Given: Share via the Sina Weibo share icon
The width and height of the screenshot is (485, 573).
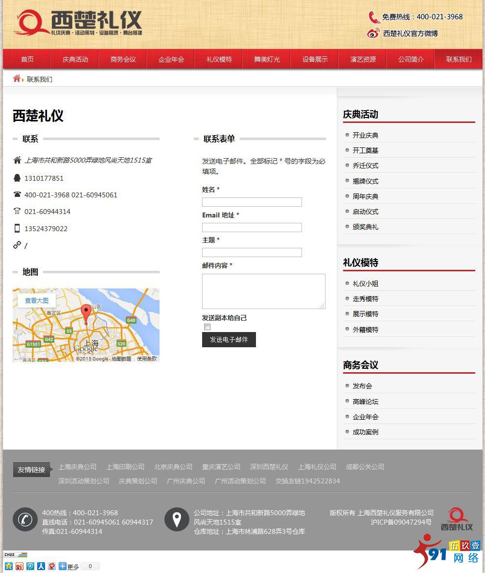Looking at the screenshot, I should [20, 566].
